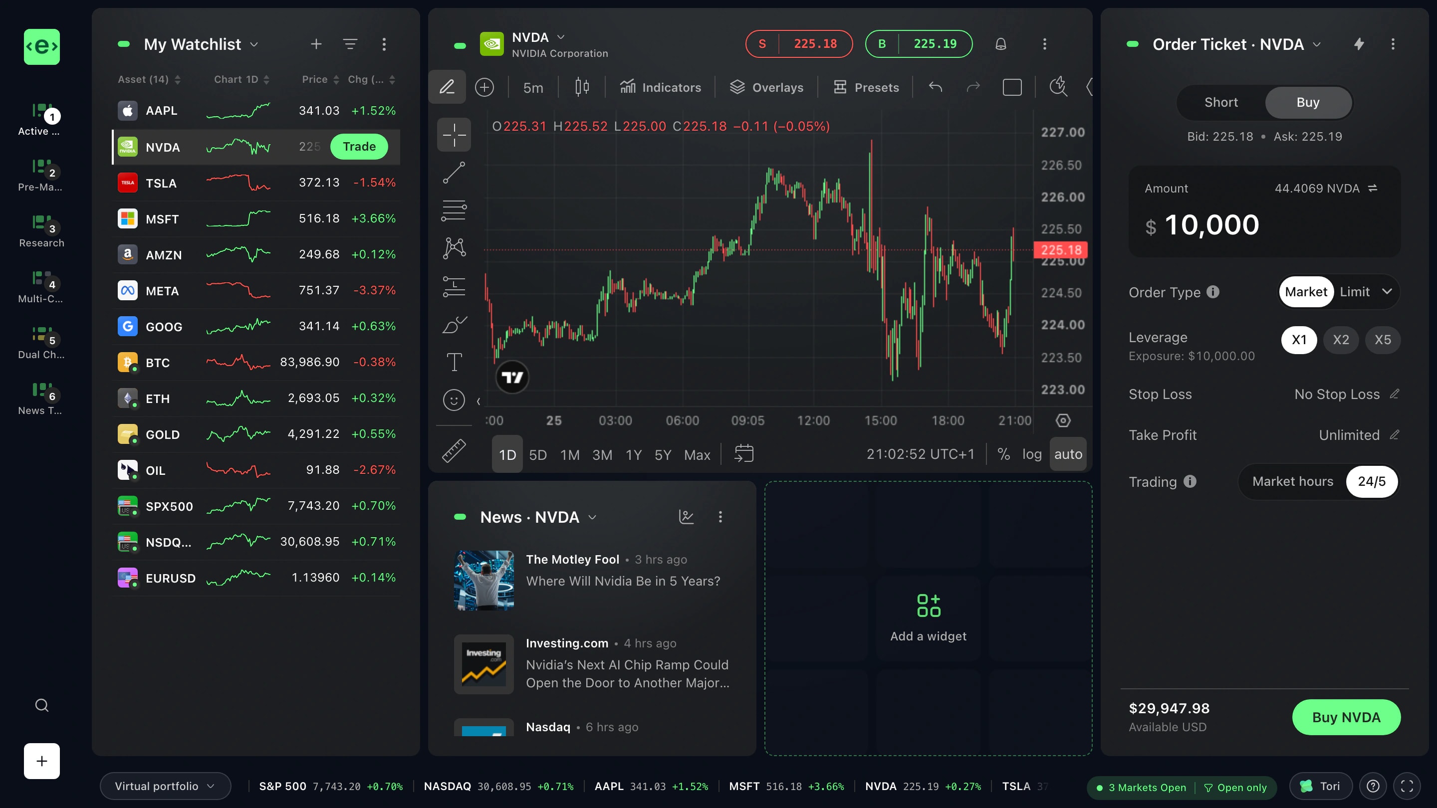Click the add symbol plus circle icon
Screen dimensions: 1437x808
[484, 88]
